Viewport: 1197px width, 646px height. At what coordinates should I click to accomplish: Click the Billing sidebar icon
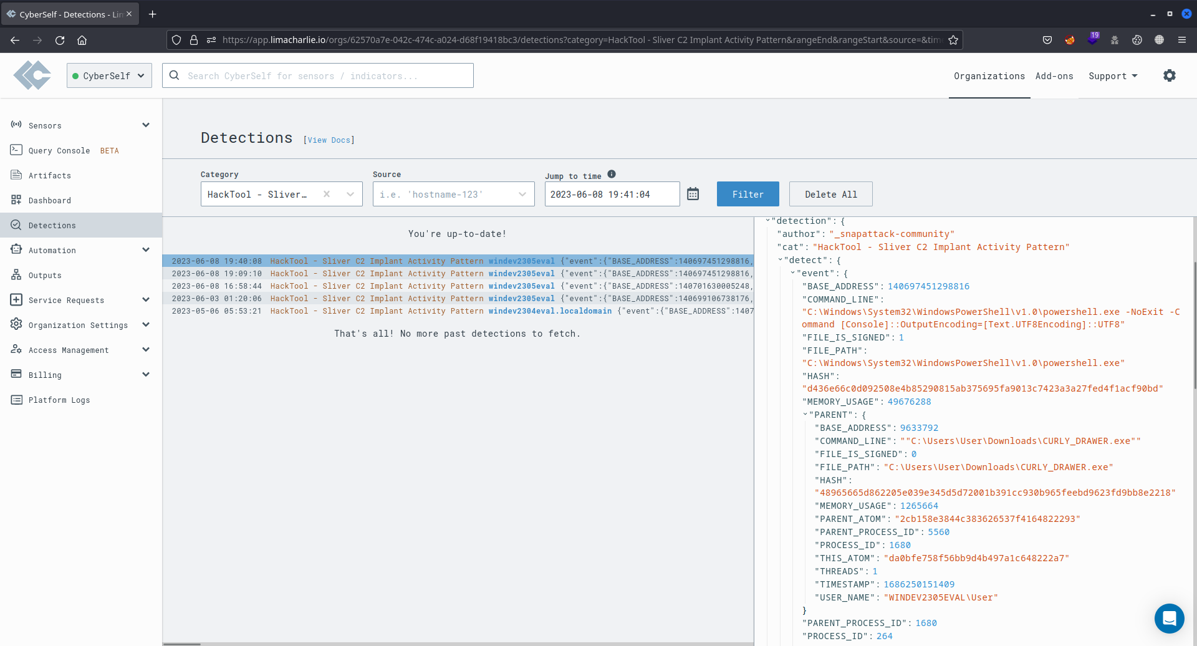click(16, 374)
